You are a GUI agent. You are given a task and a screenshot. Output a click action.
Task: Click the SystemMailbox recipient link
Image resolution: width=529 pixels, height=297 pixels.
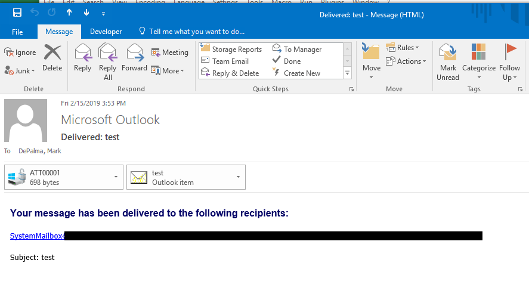(37, 236)
